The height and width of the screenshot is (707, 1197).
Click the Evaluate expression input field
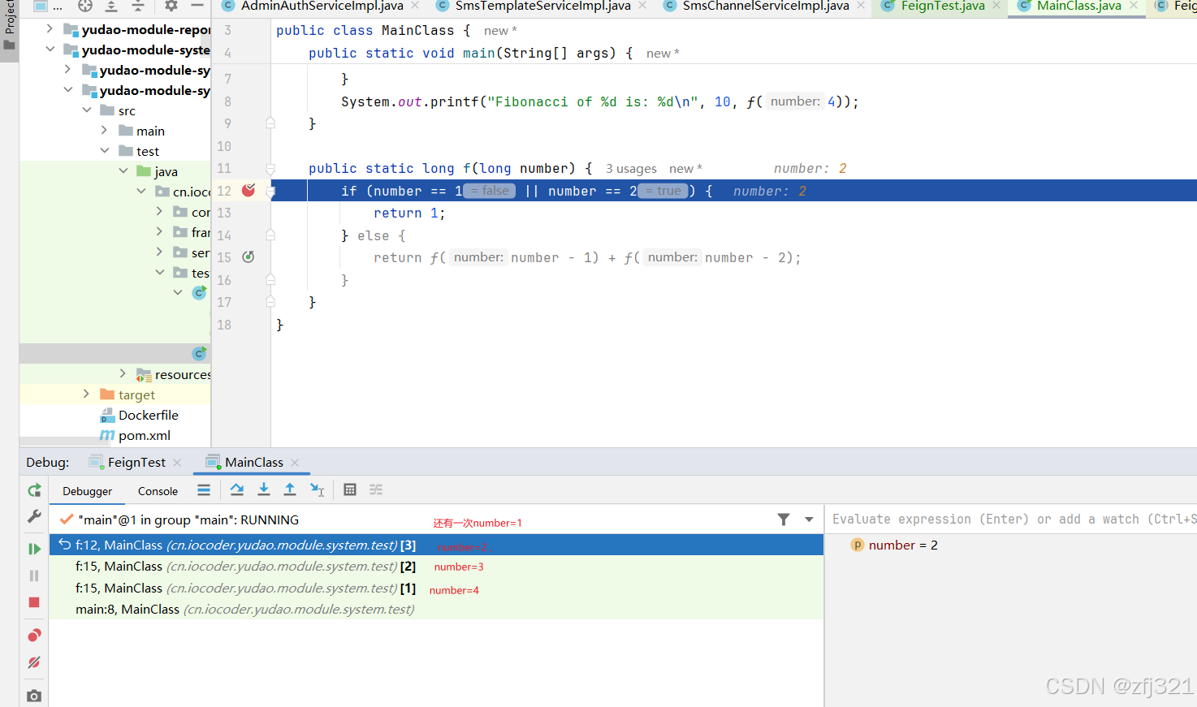click(1011, 519)
